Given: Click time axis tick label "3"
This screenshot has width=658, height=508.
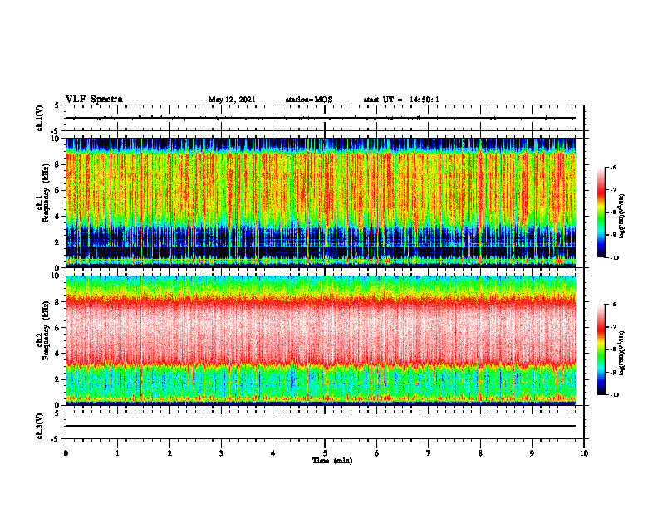Looking at the screenshot, I should pyautogui.click(x=221, y=453).
